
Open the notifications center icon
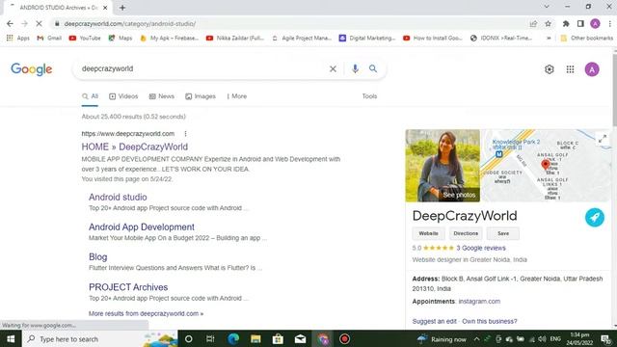(x=606, y=338)
